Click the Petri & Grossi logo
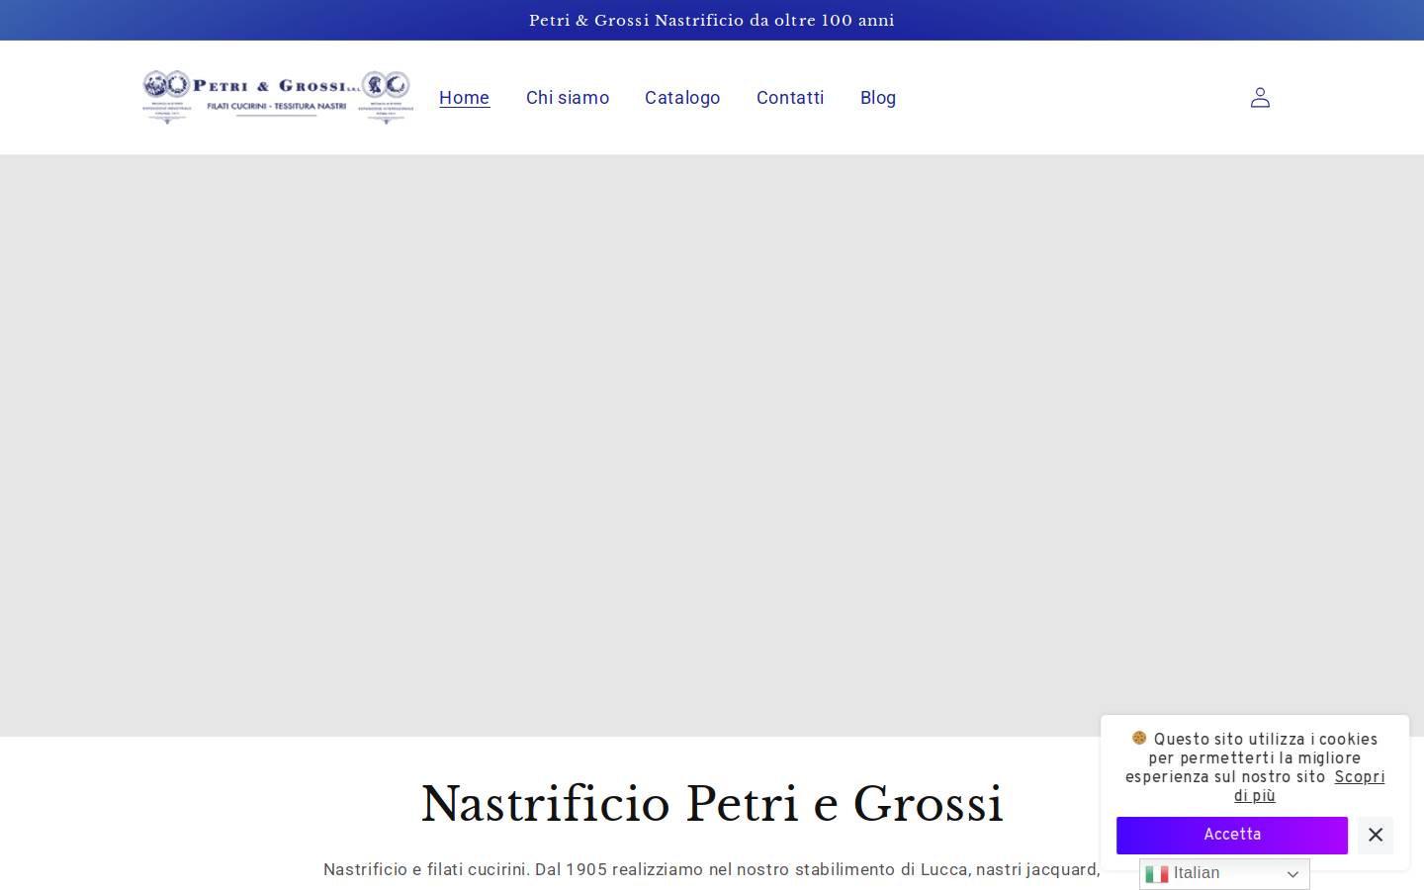Image resolution: width=1424 pixels, height=890 pixels. pos(276,97)
